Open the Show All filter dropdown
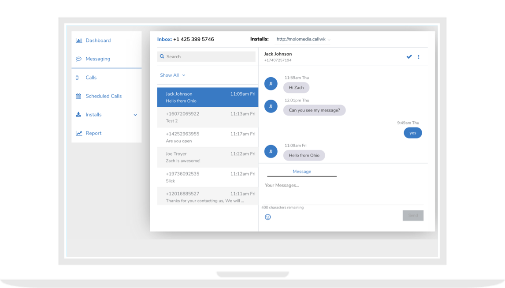 click(x=172, y=75)
